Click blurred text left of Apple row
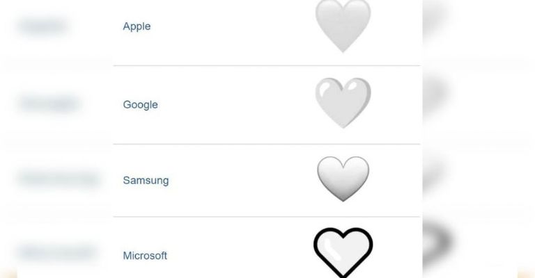The image size is (535, 278). [x=43, y=27]
